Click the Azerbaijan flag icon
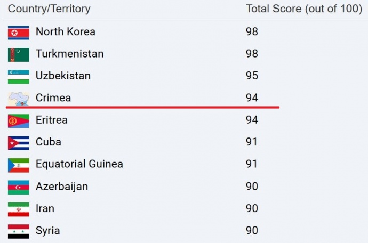368x243 pixels. 18,187
